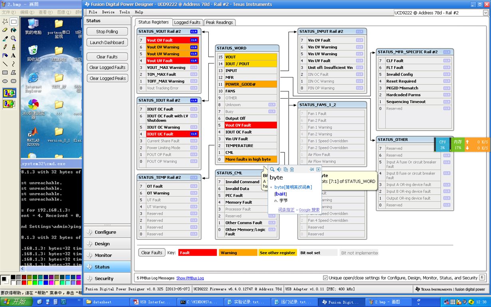Select the Rectangle shape tool in Paint
Viewport: 491px width, 307px height.
click(5, 72)
